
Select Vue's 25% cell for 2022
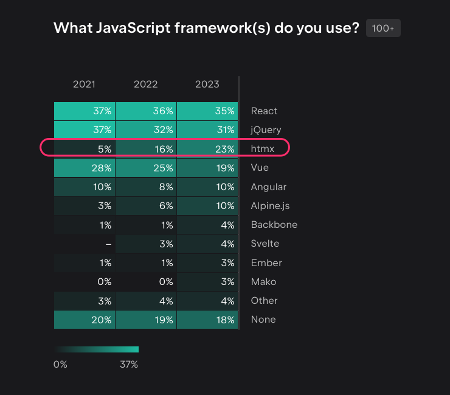click(x=146, y=168)
